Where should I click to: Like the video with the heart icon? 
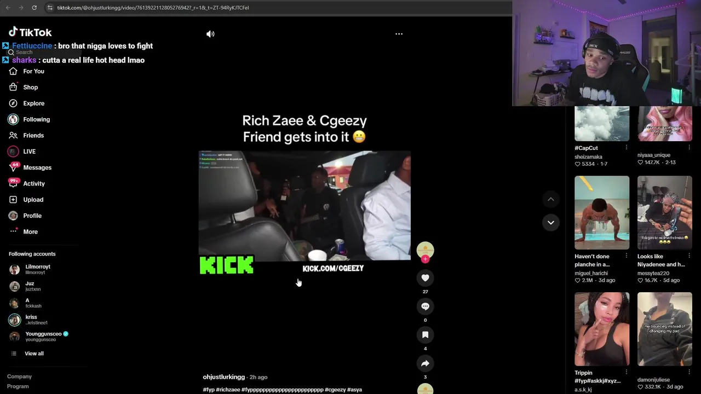[425, 278]
